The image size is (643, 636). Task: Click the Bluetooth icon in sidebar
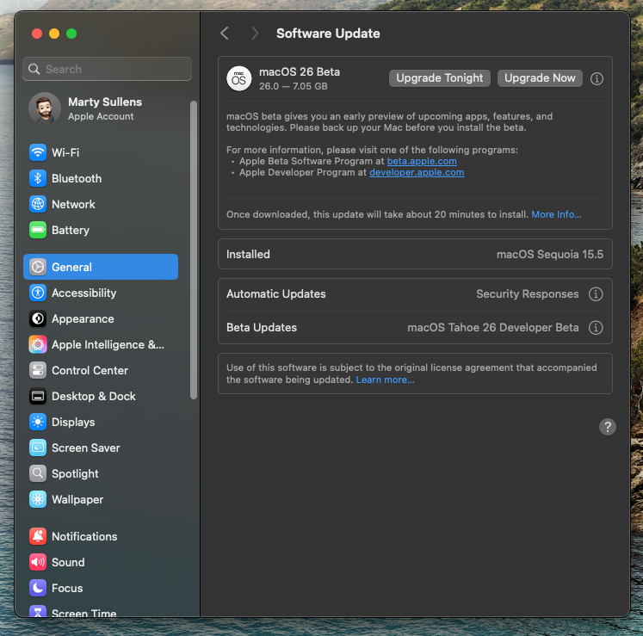[x=38, y=178]
